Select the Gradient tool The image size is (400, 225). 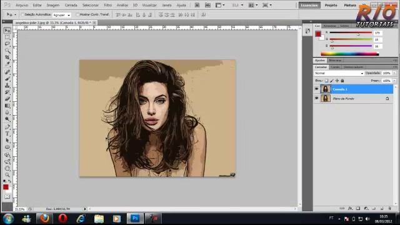click(x=7, y=106)
